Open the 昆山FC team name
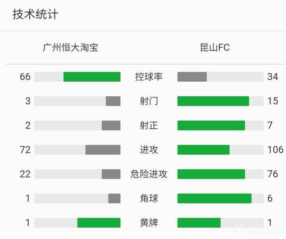 click(215, 48)
